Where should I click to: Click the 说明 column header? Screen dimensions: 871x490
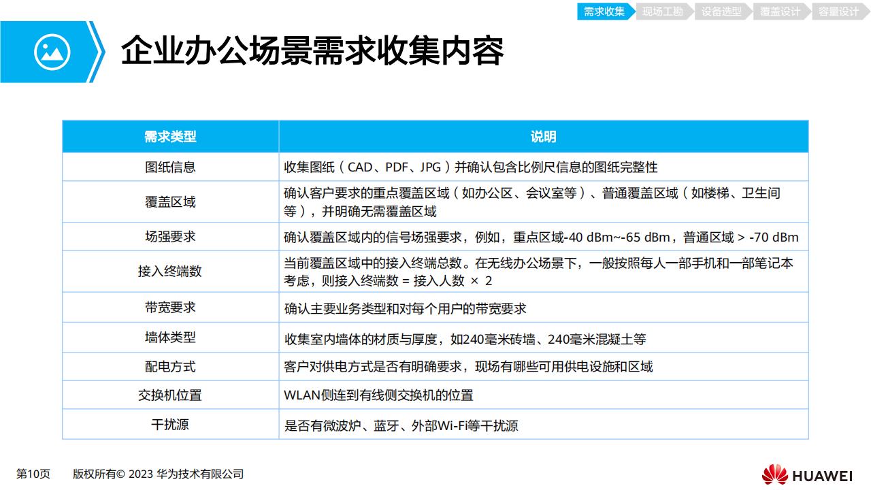click(x=543, y=137)
